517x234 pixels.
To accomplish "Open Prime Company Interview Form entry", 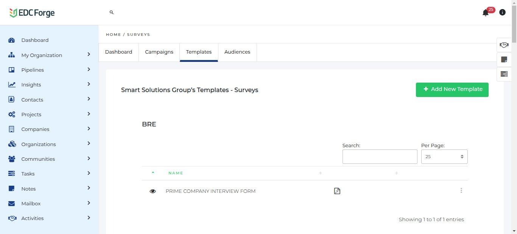I will (x=210, y=191).
